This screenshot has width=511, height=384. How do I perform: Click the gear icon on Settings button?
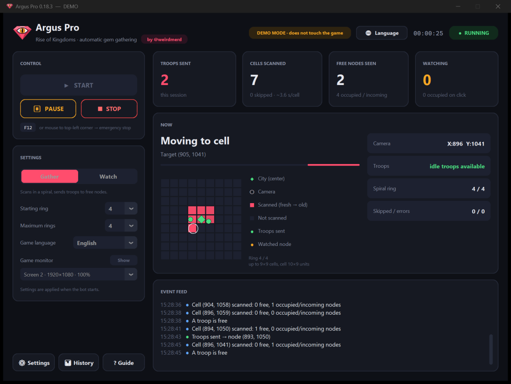pyautogui.click(x=22, y=363)
